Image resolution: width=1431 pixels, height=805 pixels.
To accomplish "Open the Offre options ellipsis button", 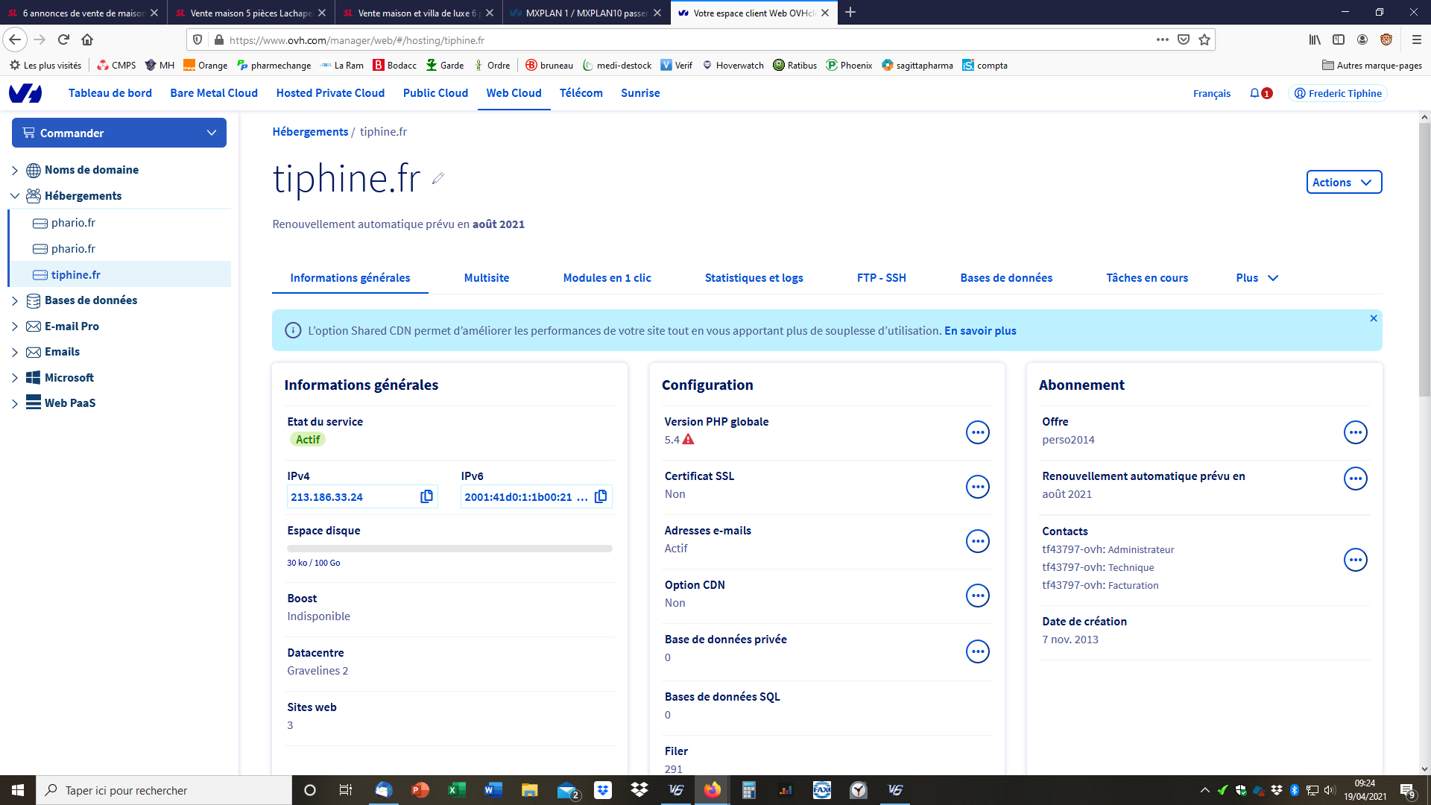I will pyautogui.click(x=1355, y=432).
